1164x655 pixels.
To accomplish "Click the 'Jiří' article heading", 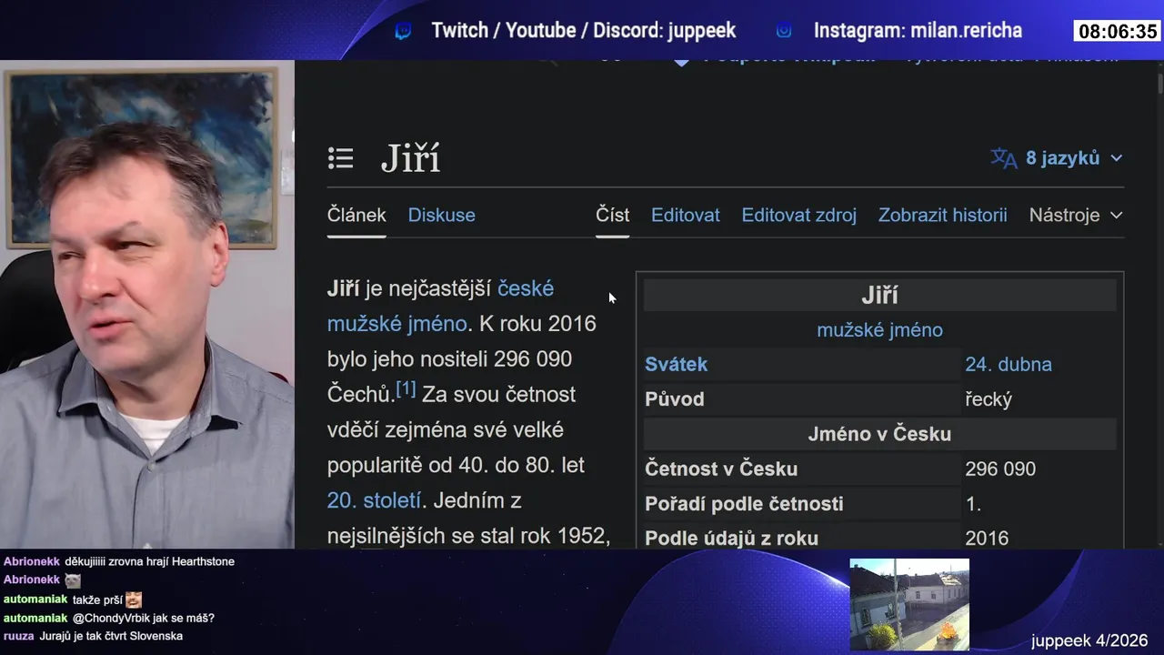I will [x=410, y=158].
